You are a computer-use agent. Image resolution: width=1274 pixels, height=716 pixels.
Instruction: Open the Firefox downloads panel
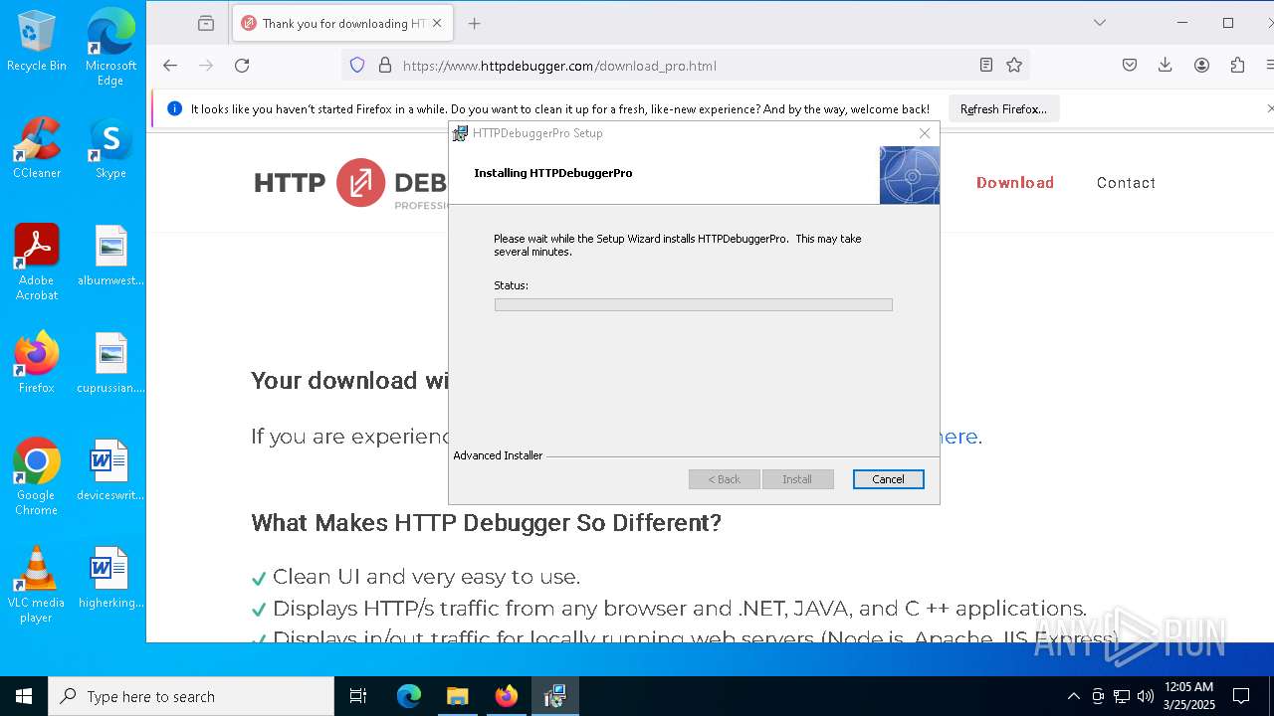[x=1166, y=66]
